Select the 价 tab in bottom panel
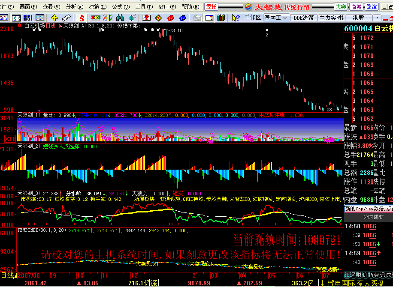This screenshot has height=287, width=393. point(365,275)
